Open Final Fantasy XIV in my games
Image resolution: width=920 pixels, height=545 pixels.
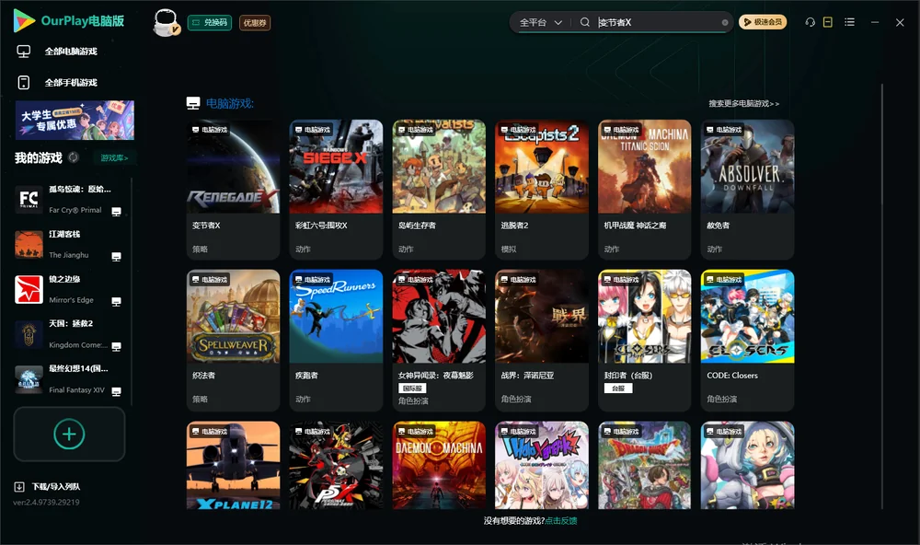[68, 379]
